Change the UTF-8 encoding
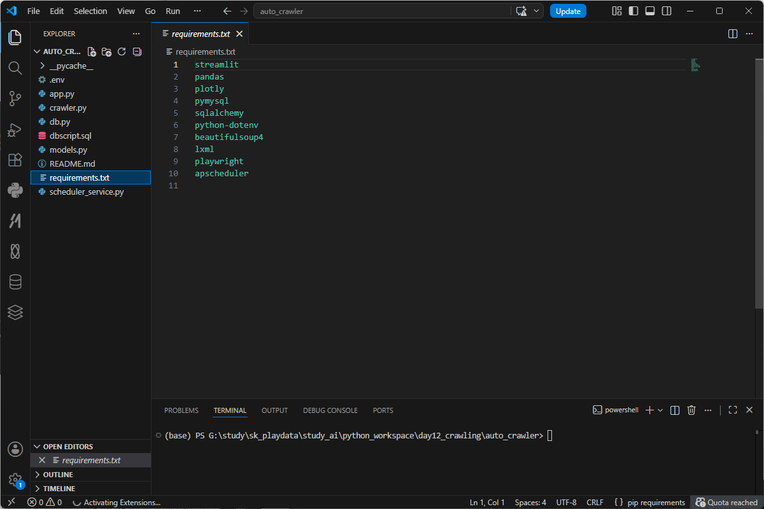Screen dimensions: 764x509 pos(566,502)
